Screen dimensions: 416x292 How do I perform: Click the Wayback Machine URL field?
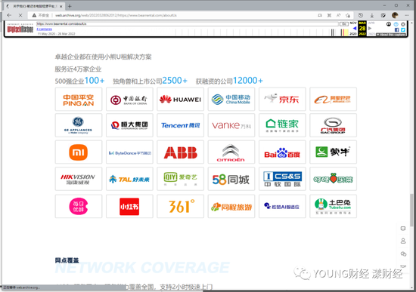tap(188, 24)
